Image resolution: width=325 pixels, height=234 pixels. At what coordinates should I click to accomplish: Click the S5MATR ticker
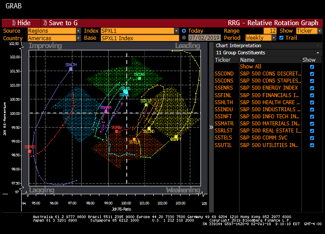point(224,124)
